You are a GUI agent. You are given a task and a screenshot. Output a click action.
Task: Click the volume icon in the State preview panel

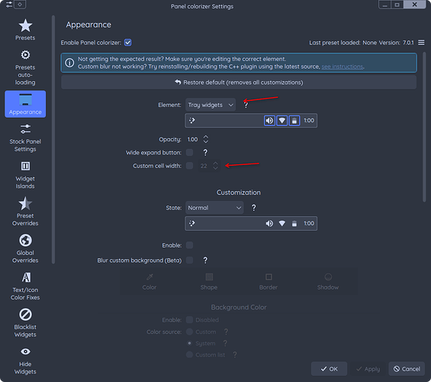point(269,224)
